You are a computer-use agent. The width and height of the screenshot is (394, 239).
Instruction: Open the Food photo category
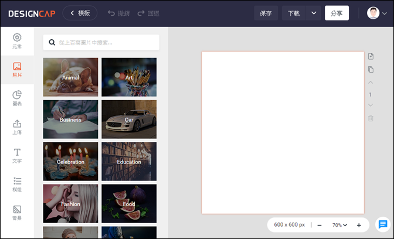(x=129, y=204)
